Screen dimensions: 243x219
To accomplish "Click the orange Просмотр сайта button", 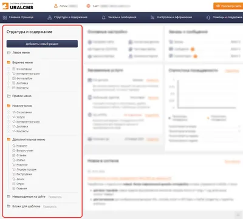I will pos(228,6).
